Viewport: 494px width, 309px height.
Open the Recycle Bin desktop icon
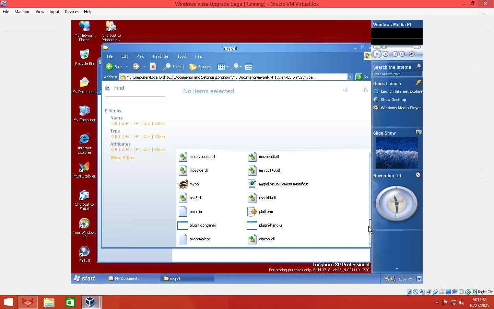[84, 54]
